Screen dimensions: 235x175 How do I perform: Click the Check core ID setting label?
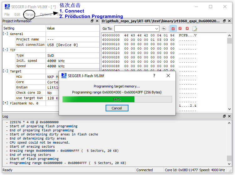coord(28,93)
